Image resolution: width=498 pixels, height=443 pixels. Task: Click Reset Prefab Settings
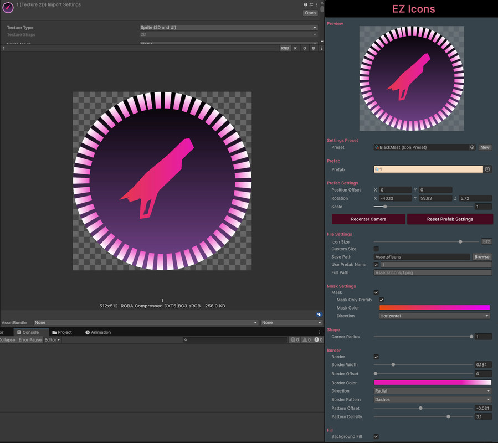point(450,219)
